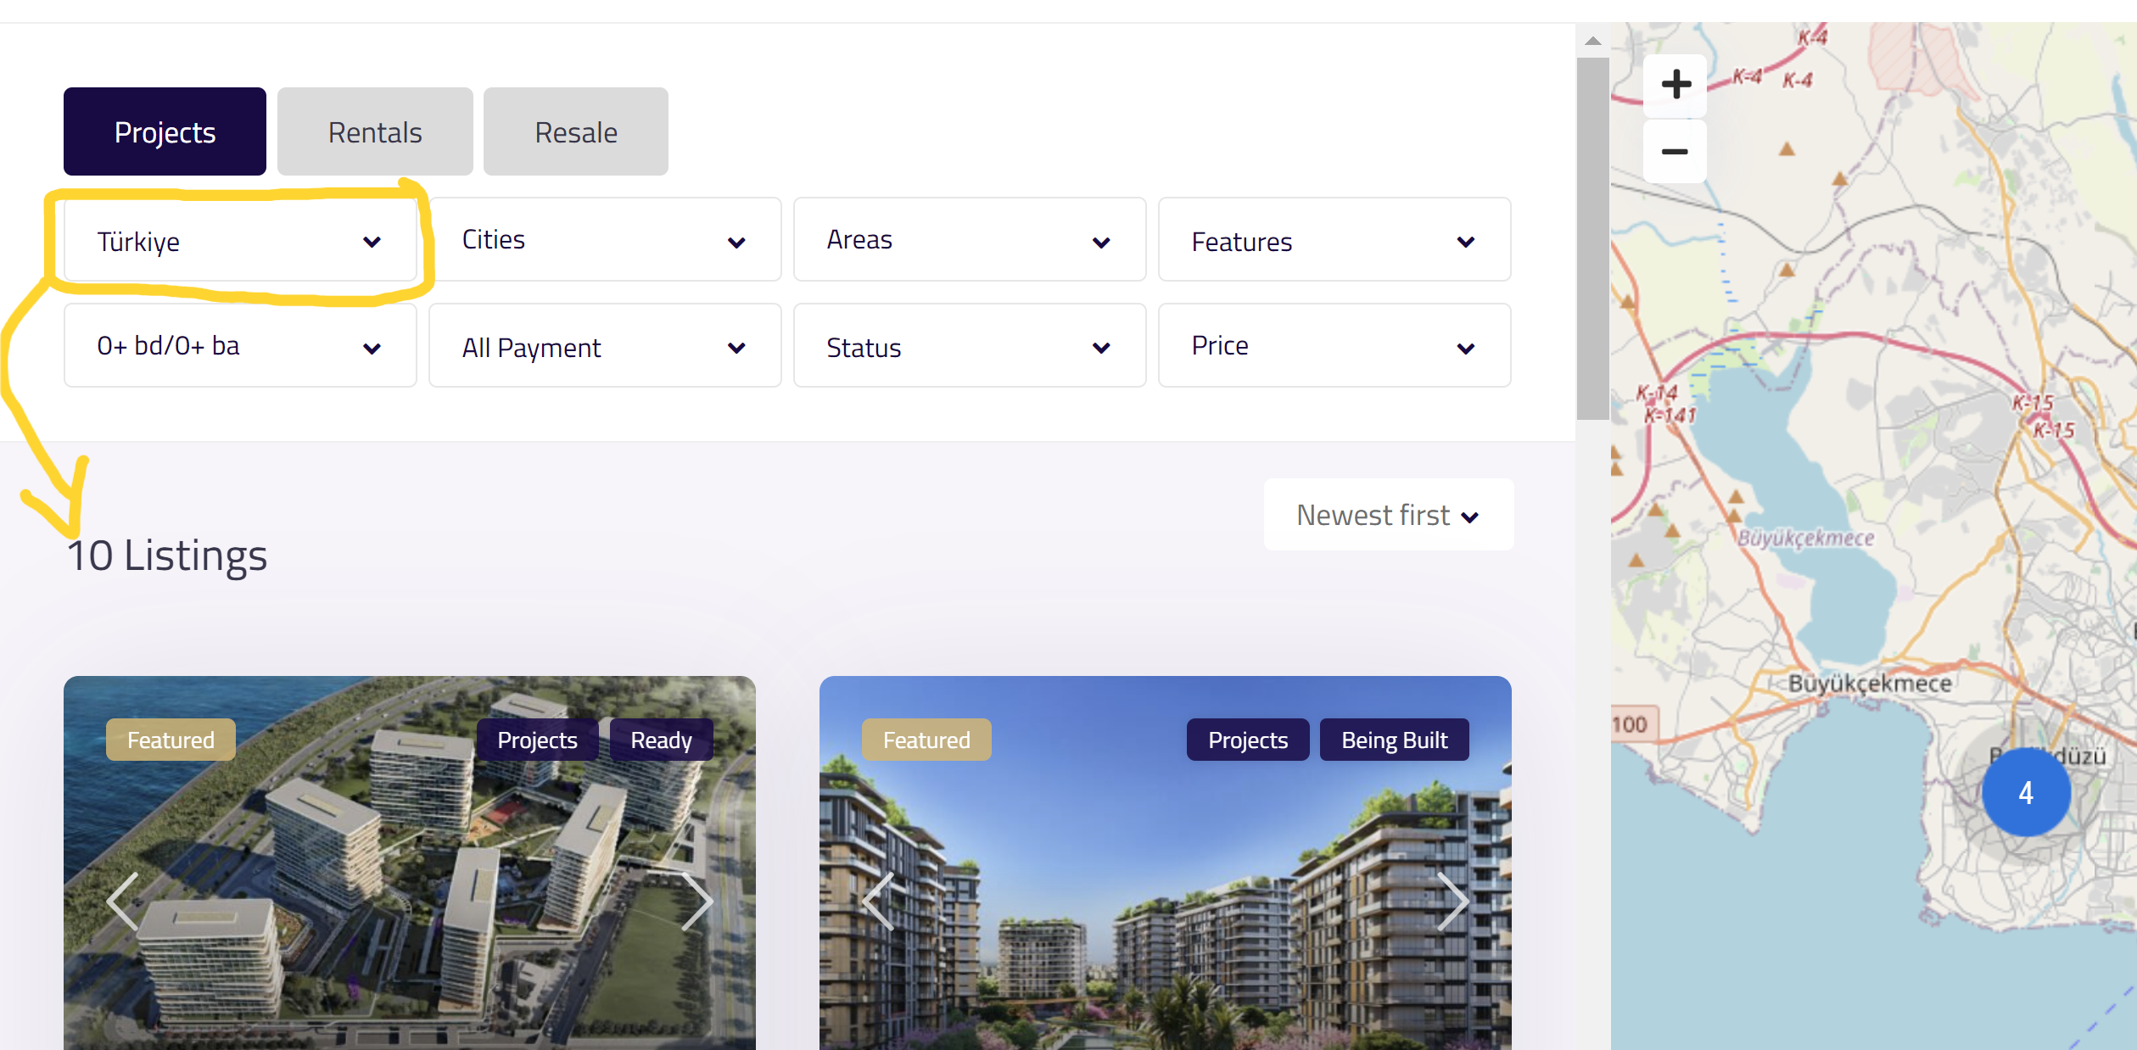
Task: Show previous image of second listing
Action: (879, 901)
